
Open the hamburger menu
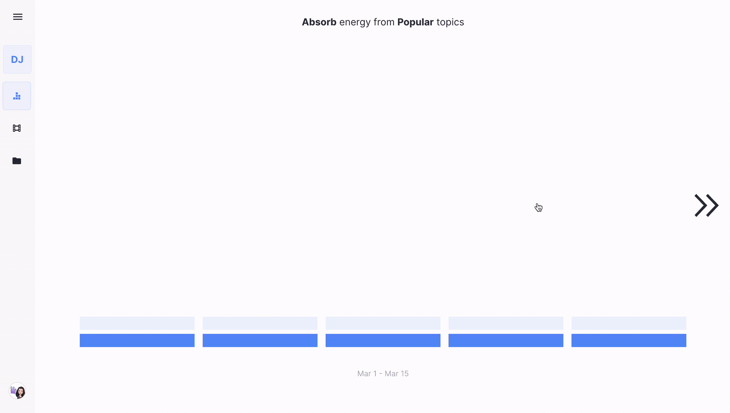tap(18, 17)
